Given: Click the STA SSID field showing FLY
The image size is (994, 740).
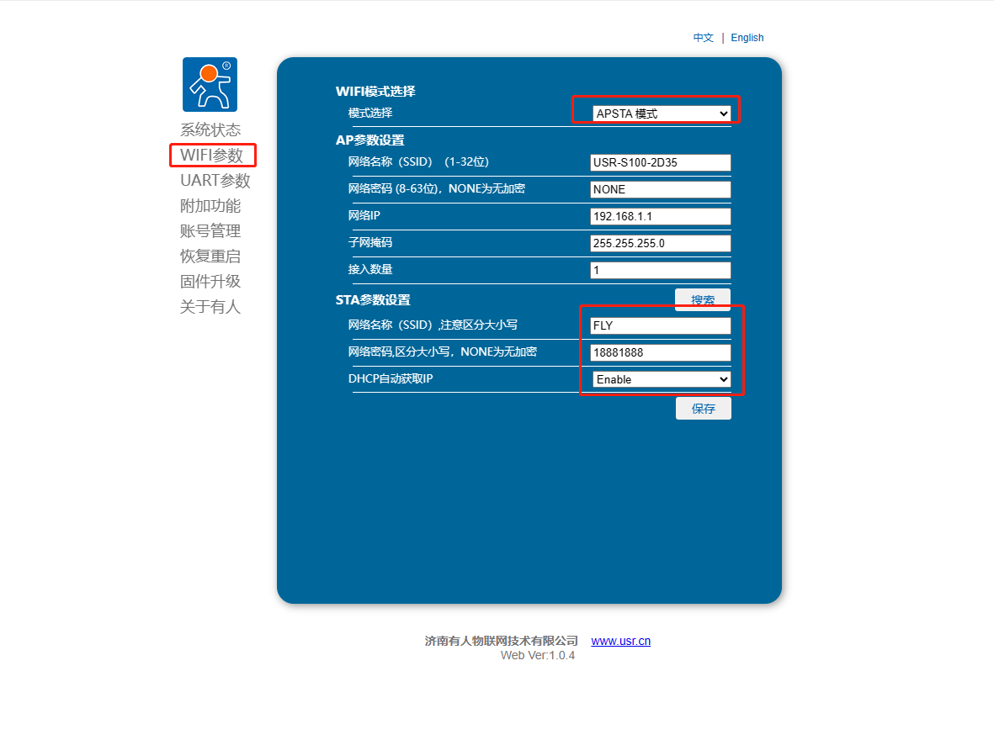Looking at the screenshot, I should point(660,325).
